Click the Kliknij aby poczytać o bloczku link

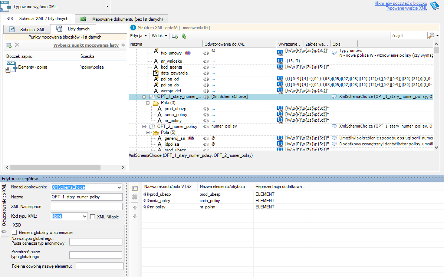pos(401,3)
